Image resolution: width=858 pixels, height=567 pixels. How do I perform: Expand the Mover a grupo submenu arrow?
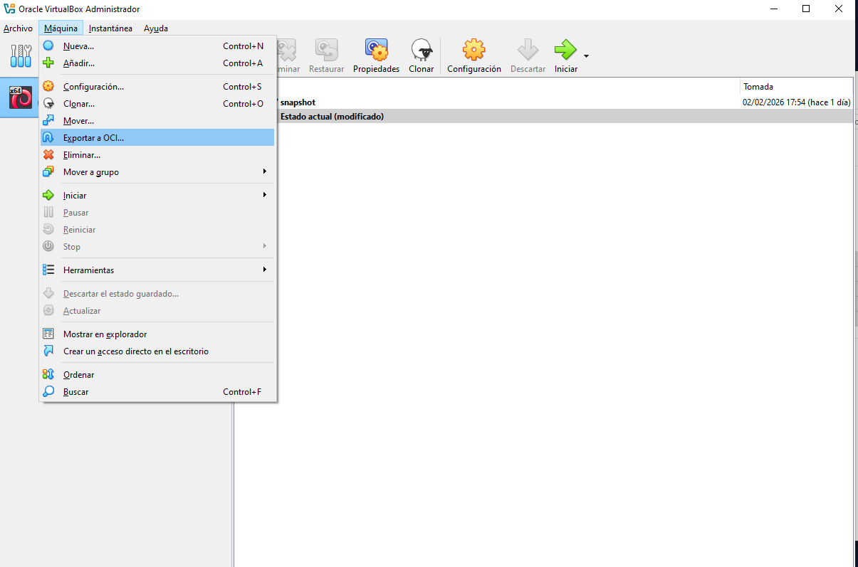[264, 171]
